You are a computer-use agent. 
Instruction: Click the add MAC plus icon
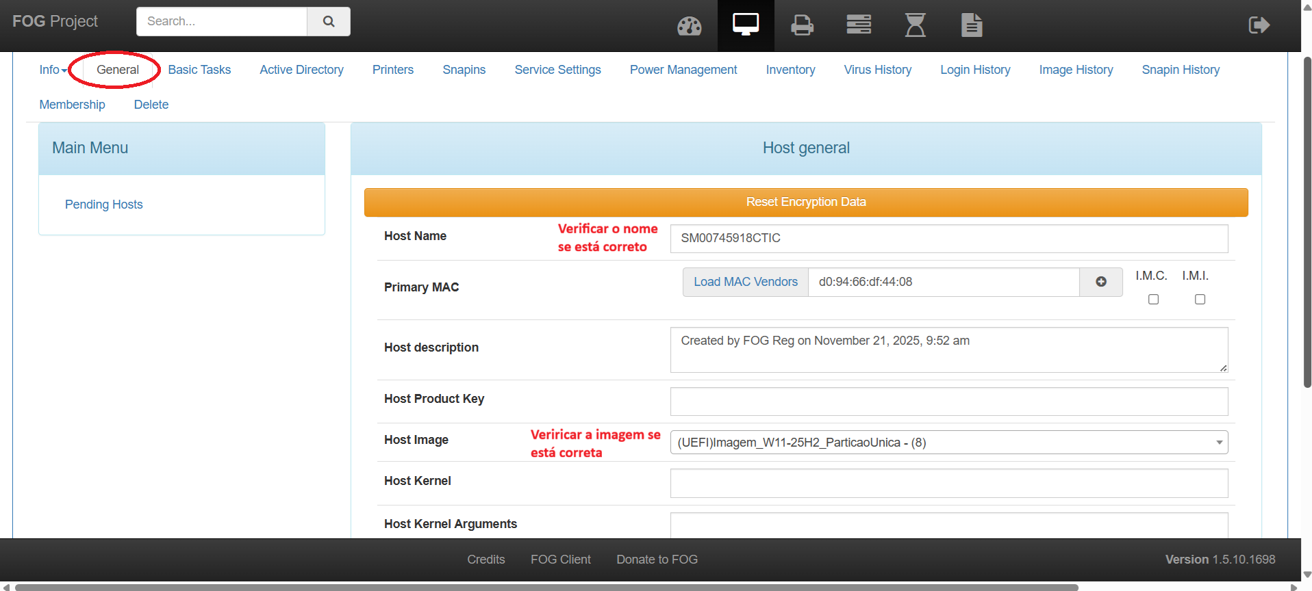tap(1100, 282)
